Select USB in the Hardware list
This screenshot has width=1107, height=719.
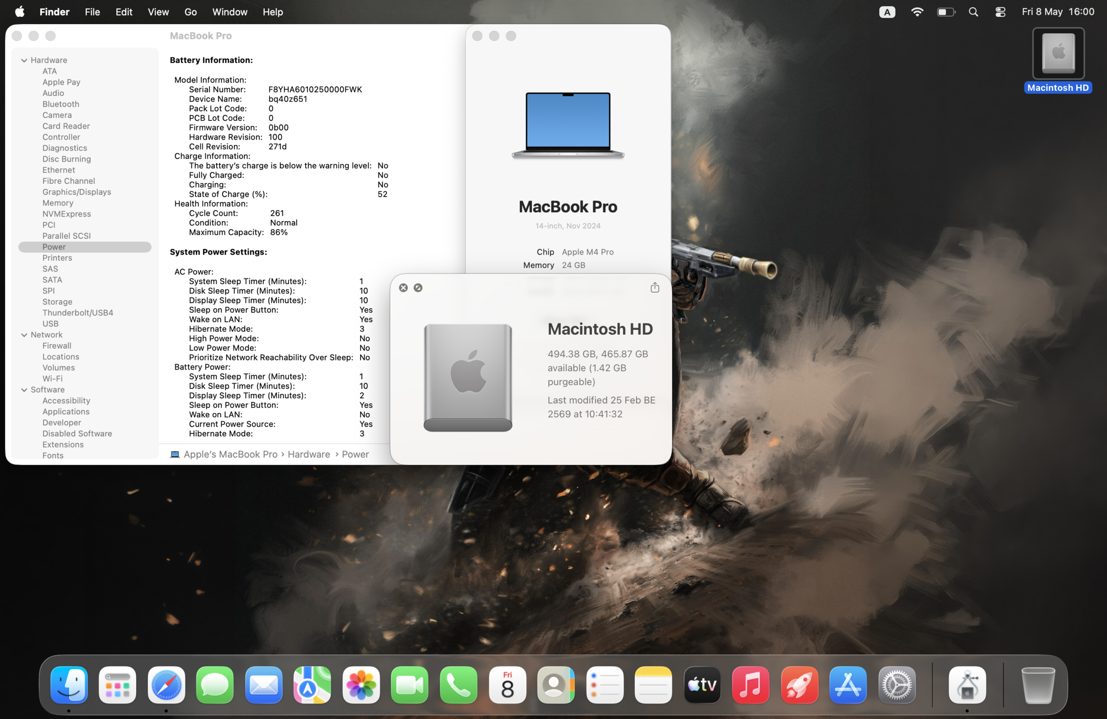(x=50, y=324)
